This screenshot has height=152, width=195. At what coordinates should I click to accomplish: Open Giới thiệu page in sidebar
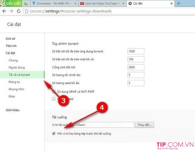point(12,110)
